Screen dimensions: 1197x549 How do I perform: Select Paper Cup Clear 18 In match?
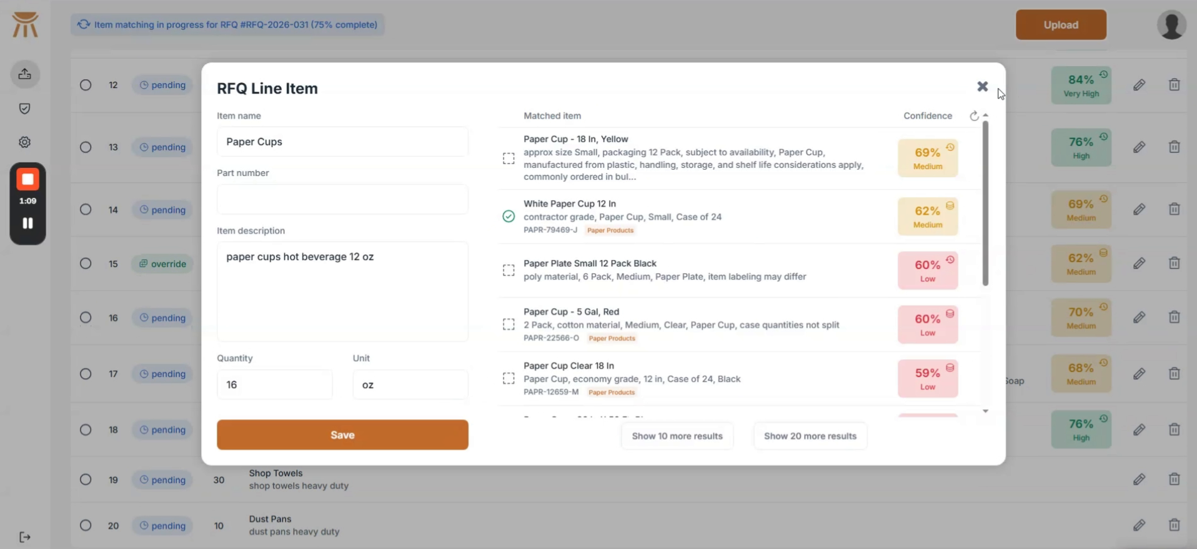pos(509,379)
